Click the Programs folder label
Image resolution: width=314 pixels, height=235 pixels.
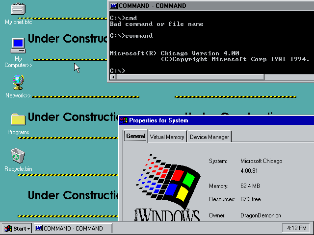click(x=18, y=132)
